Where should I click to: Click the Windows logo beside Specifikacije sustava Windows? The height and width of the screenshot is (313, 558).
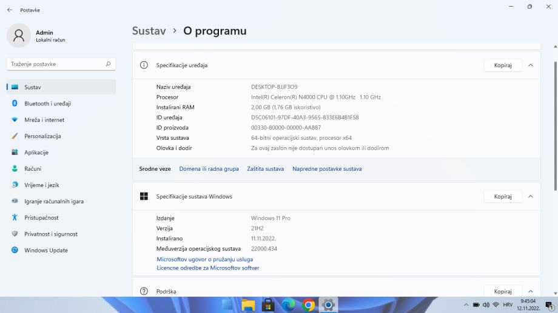[x=144, y=197]
